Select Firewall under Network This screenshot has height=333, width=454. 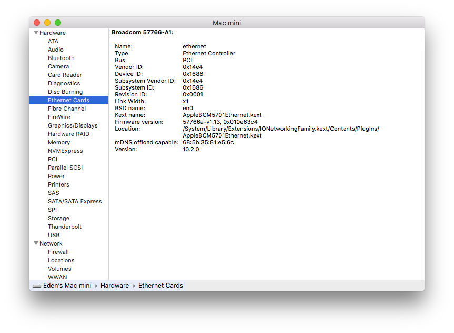pyautogui.click(x=58, y=252)
